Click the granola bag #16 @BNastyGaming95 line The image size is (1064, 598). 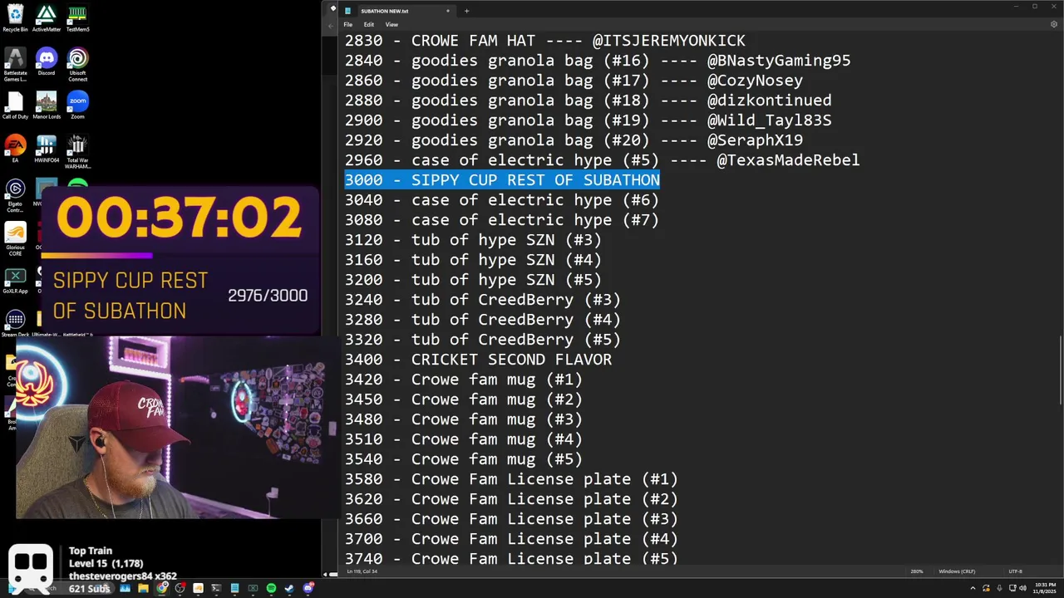tap(598, 61)
